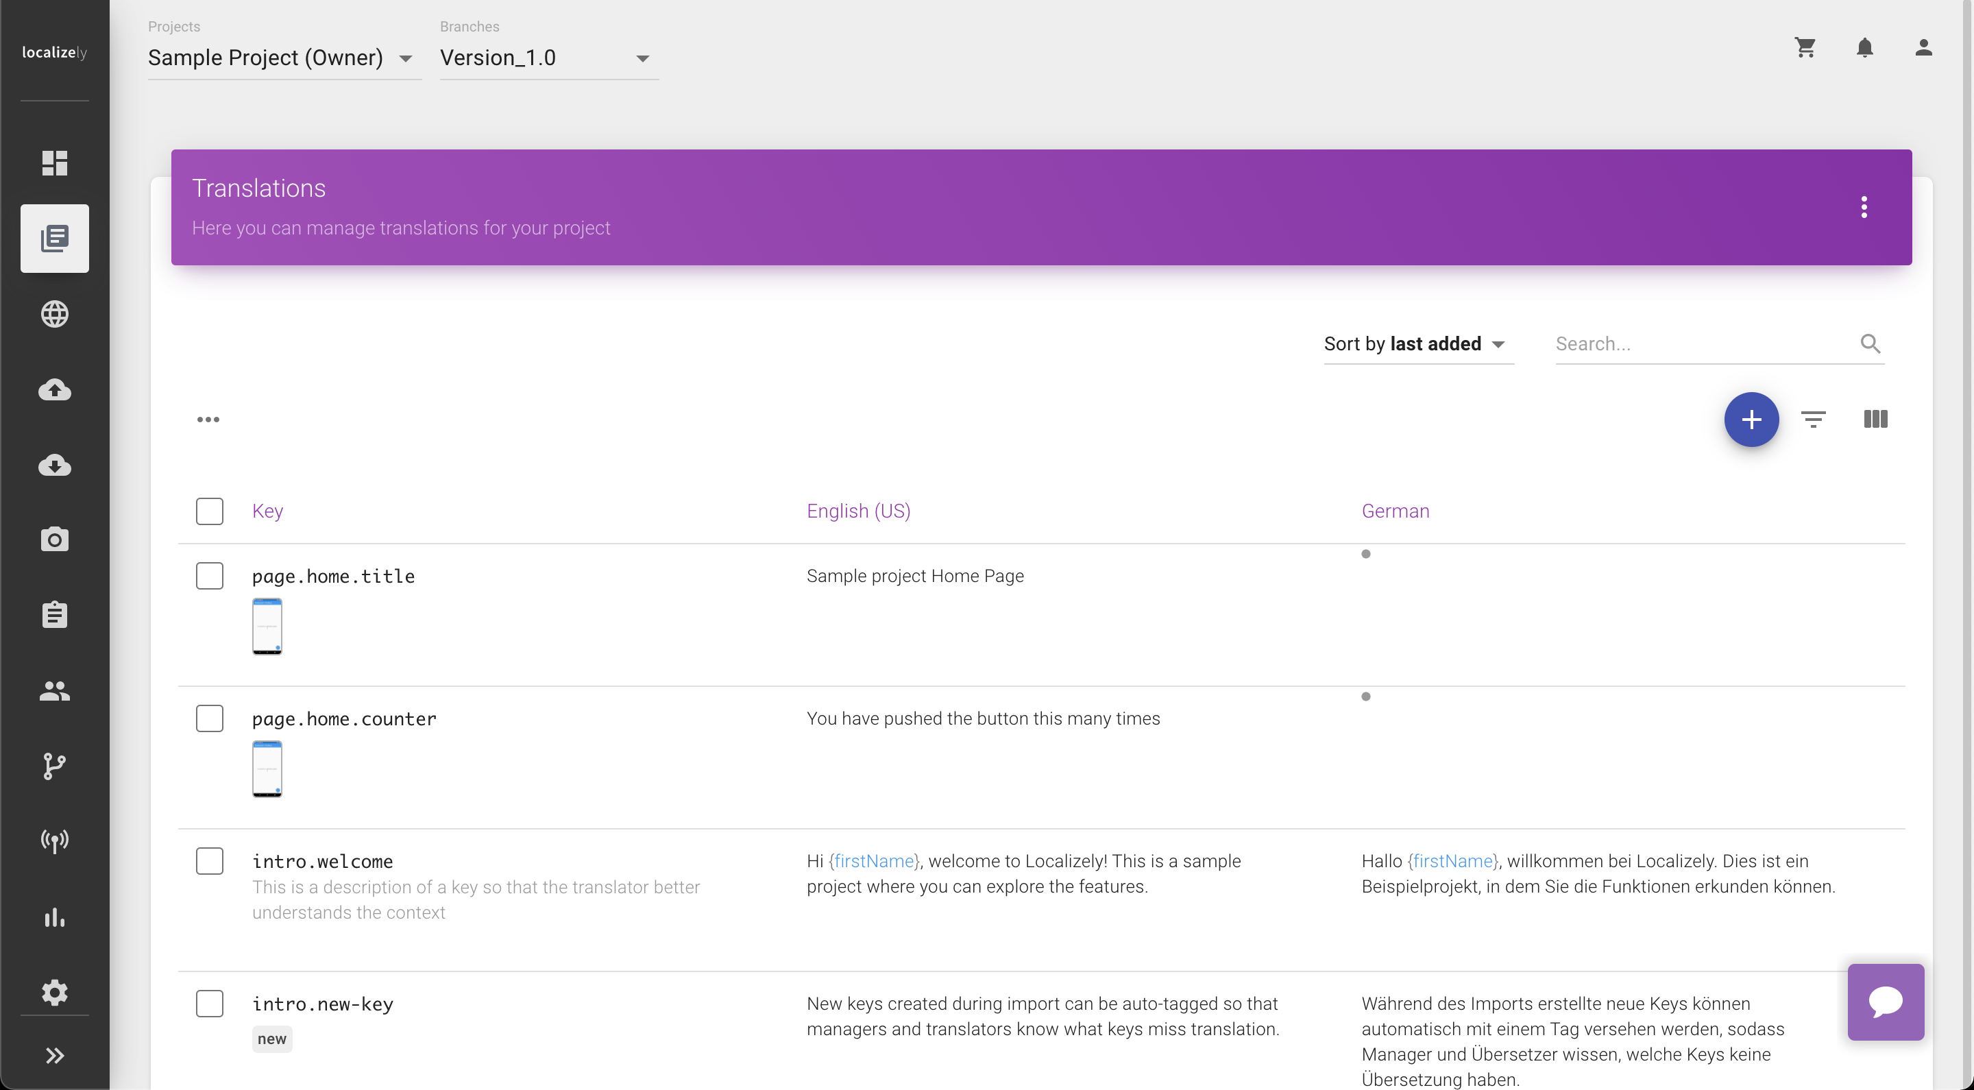Viewport: 1974px width, 1090px height.
Task: Select the Translations document icon in sidebar
Action: 54,239
